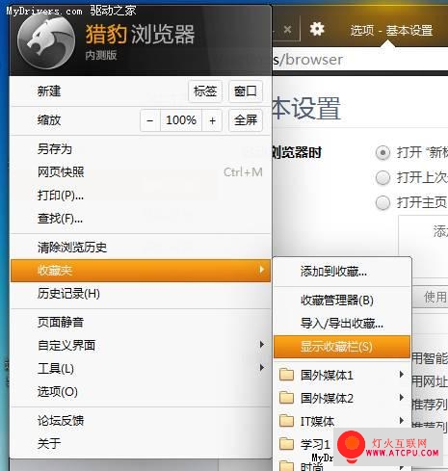448x471 pixels.
Task: Click the address bar URL field
Action: tap(359, 60)
